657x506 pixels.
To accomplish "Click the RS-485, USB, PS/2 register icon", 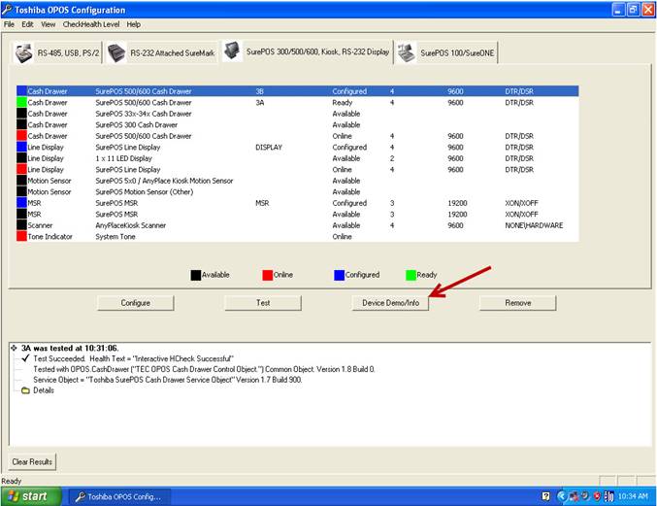I will [24, 53].
